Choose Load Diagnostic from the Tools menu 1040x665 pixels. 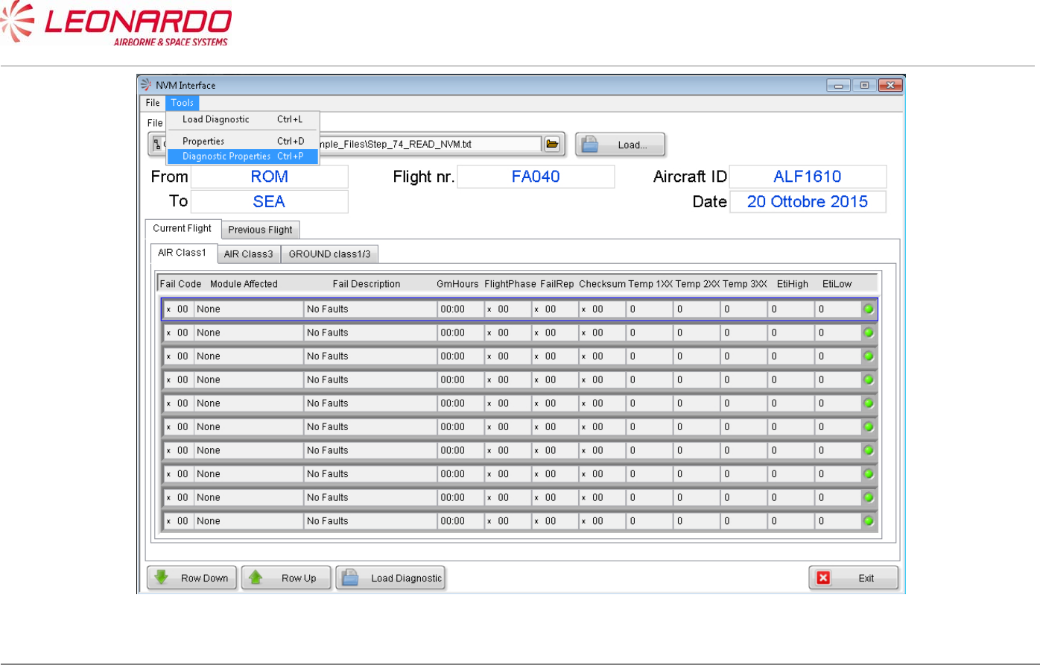coord(243,119)
